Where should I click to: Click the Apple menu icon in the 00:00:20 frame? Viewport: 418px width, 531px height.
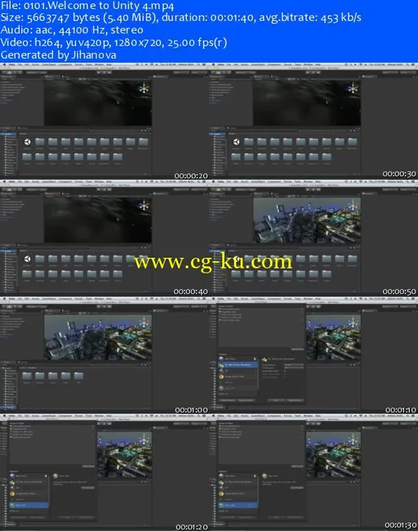click(4, 65)
